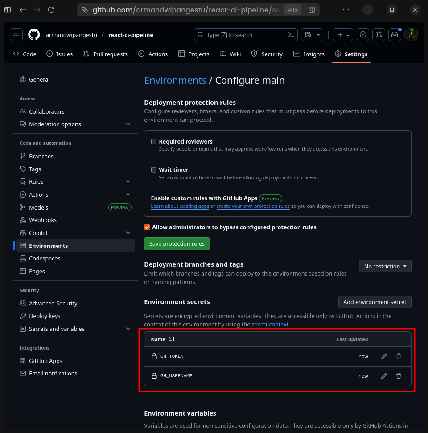Click the Save protection rules button
The image size is (428, 433).
[177, 243]
